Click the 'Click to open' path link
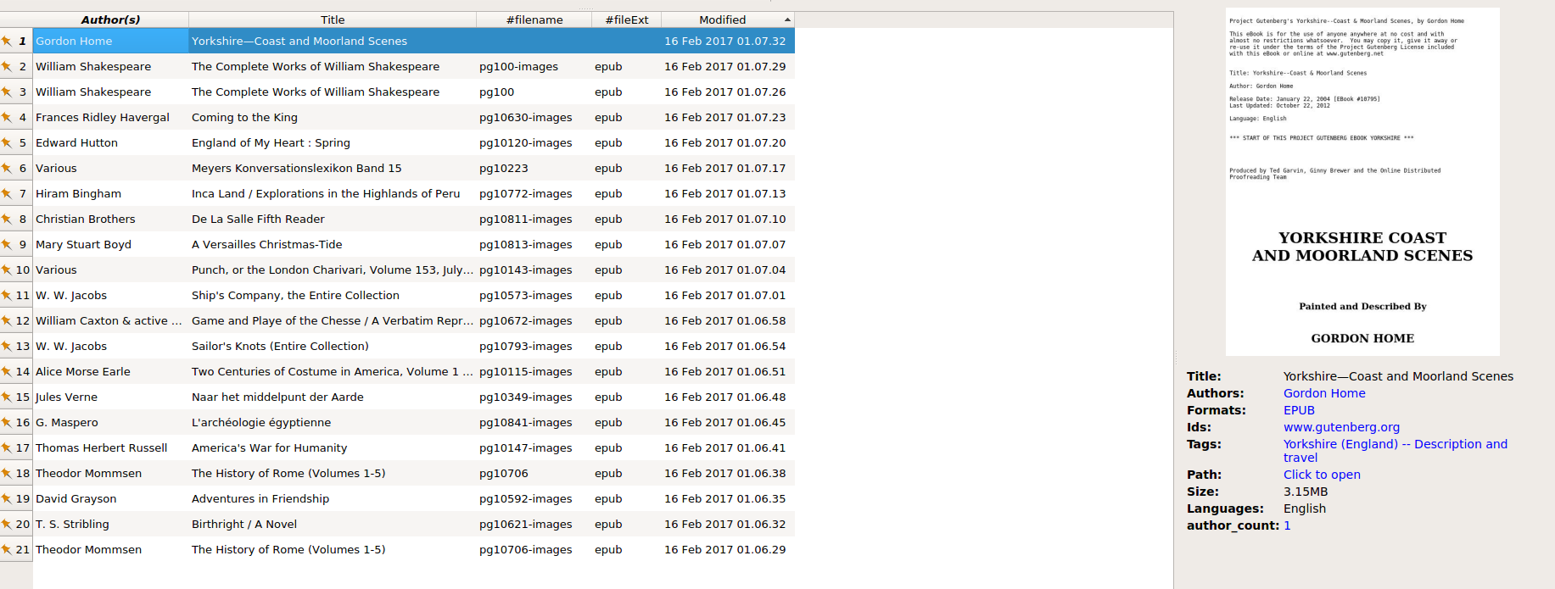This screenshot has height=589, width=1555. click(x=1322, y=475)
